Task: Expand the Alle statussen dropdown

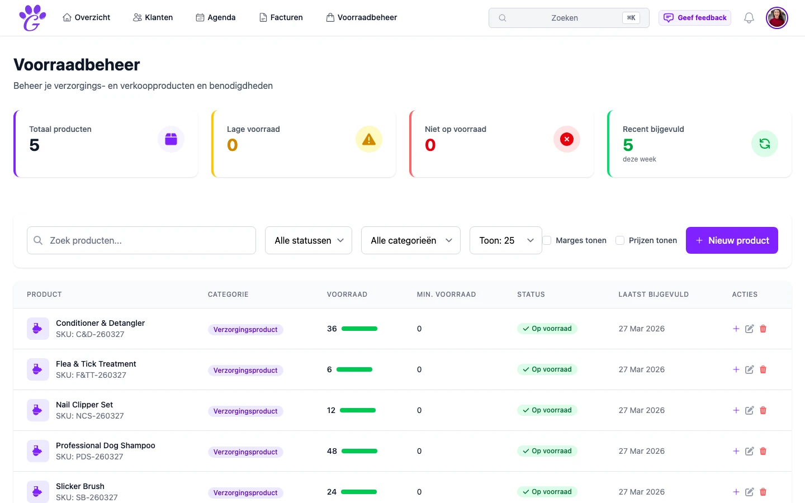Action: point(309,240)
